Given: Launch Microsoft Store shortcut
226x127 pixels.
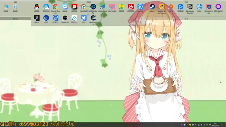Looking at the screenshot, I should [x=209, y=9].
